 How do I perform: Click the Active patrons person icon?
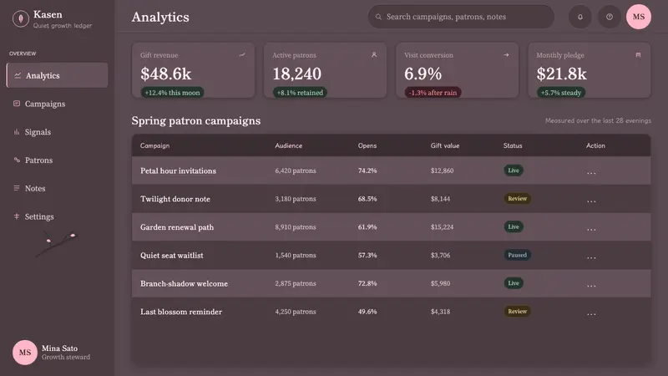(374, 55)
